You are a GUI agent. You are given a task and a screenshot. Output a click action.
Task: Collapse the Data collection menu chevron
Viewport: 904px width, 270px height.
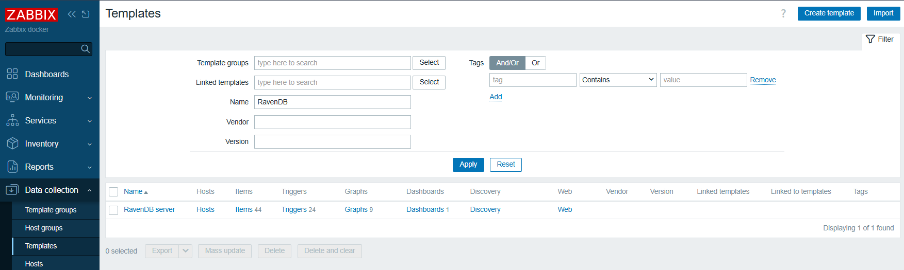point(90,190)
